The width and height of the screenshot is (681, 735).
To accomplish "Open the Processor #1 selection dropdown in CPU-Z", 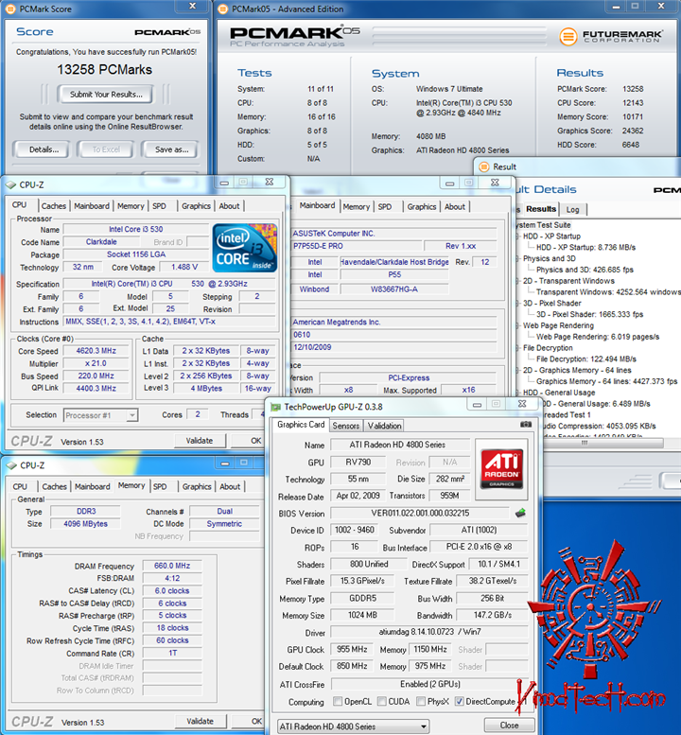I will (101, 415).
